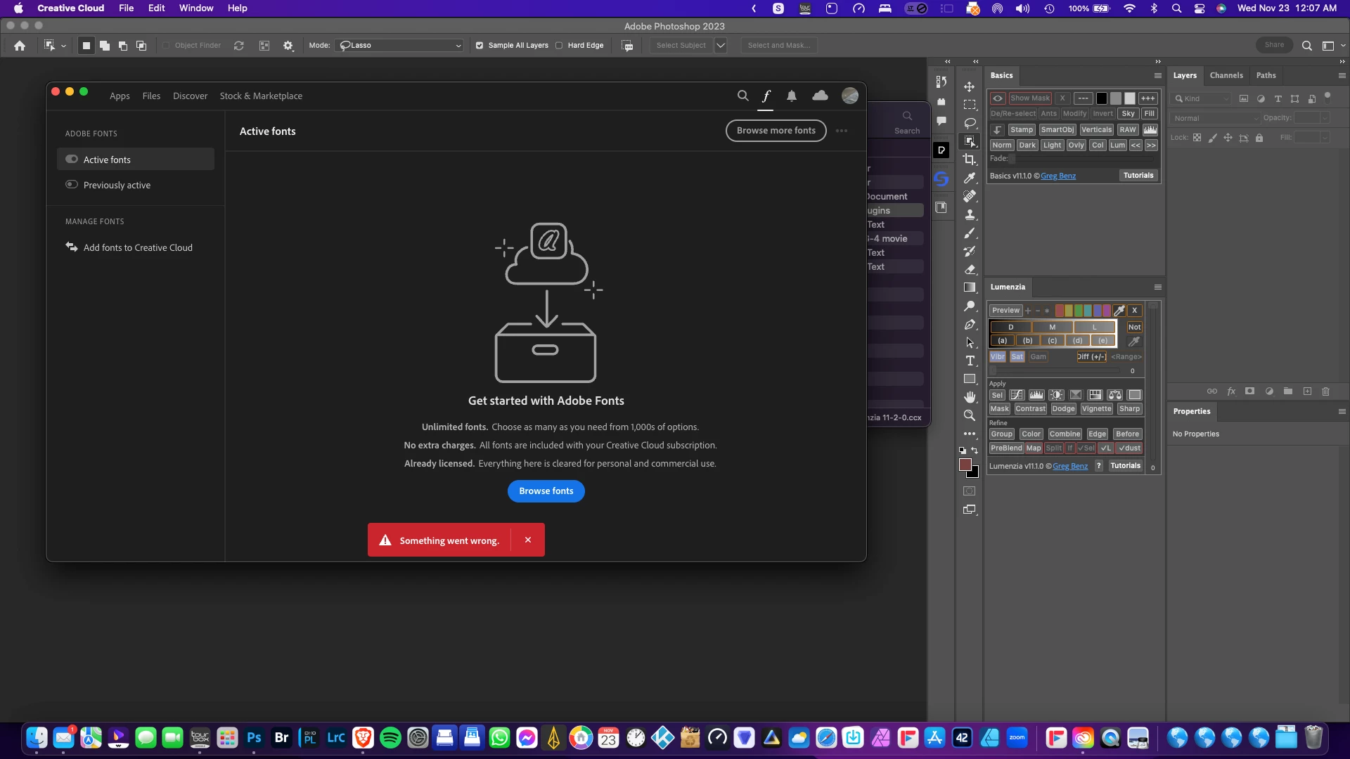Expand the Select Subject dropdown arrow

click(x=721, y=45)
